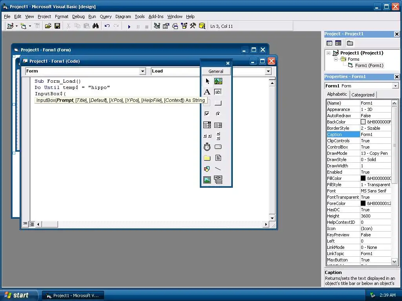This screenshot has height=301, width=402.
Task: Switch to the Alphabetic properties tab
Action: pyautogui.click(x=337, y=94)
